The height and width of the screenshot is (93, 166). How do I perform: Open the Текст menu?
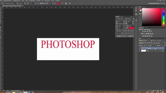coord(27,1)
